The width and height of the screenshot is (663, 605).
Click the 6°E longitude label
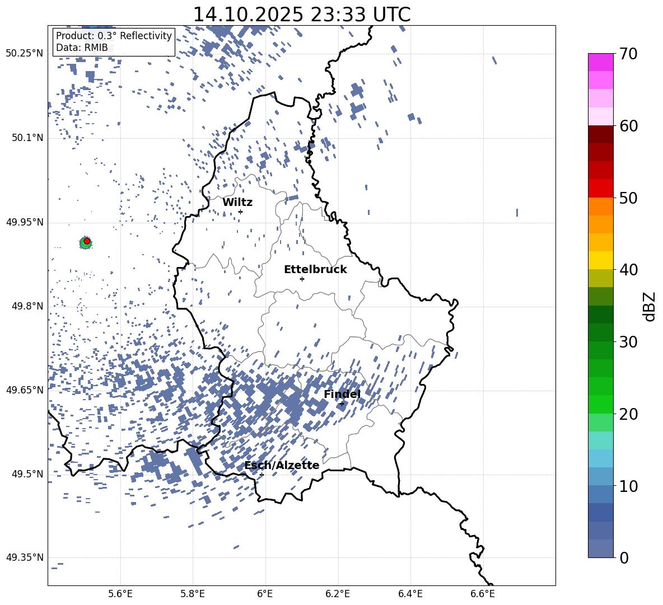[265, 594]
